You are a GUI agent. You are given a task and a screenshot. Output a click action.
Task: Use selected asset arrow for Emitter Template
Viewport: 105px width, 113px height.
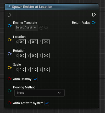point(41,28)
